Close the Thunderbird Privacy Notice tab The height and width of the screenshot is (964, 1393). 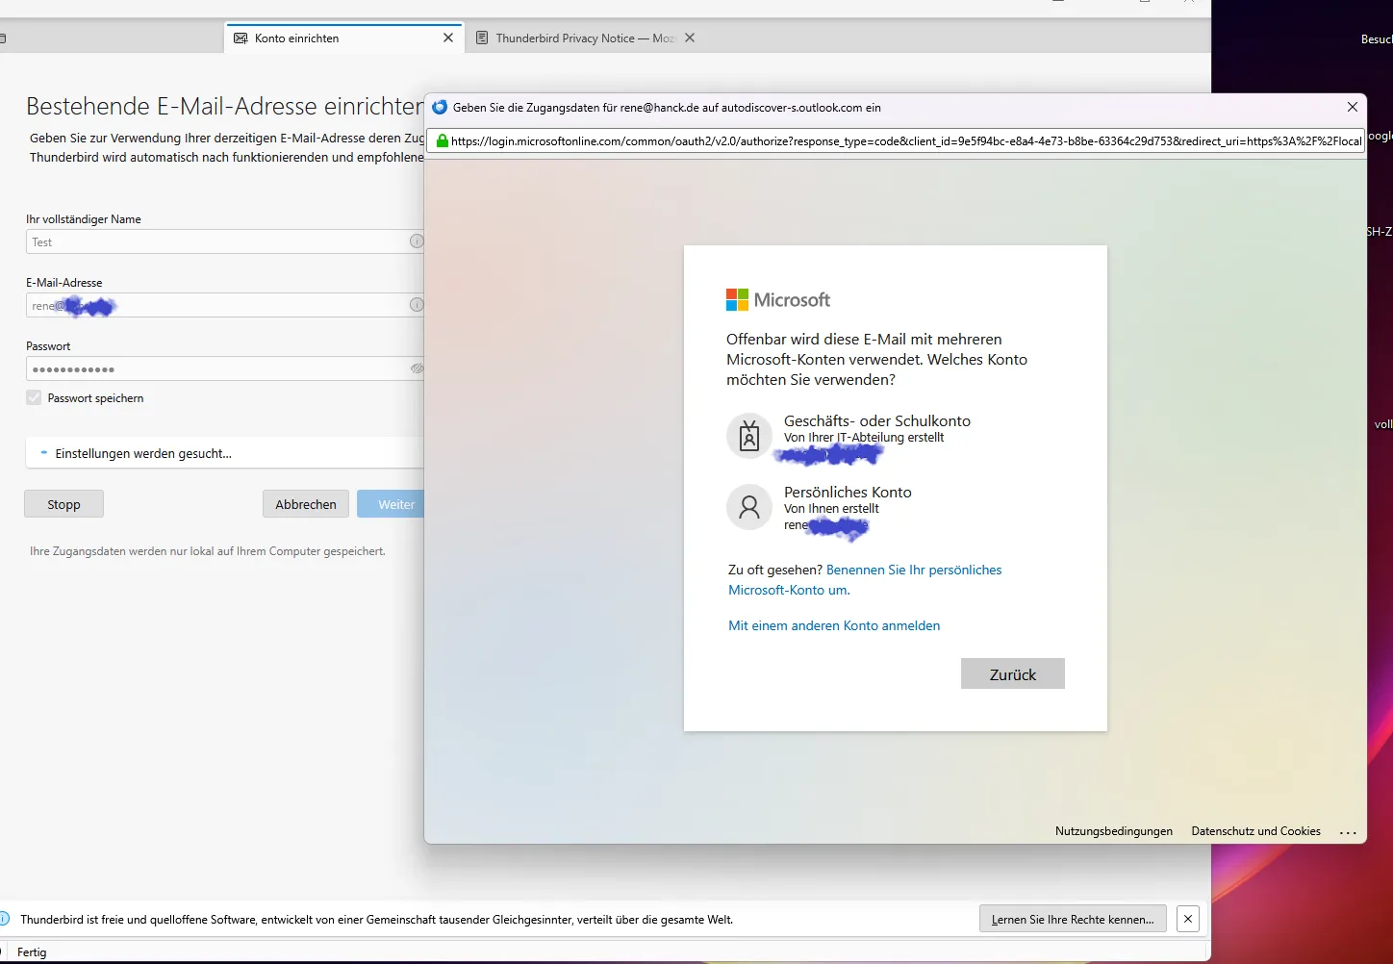point(690,38)
